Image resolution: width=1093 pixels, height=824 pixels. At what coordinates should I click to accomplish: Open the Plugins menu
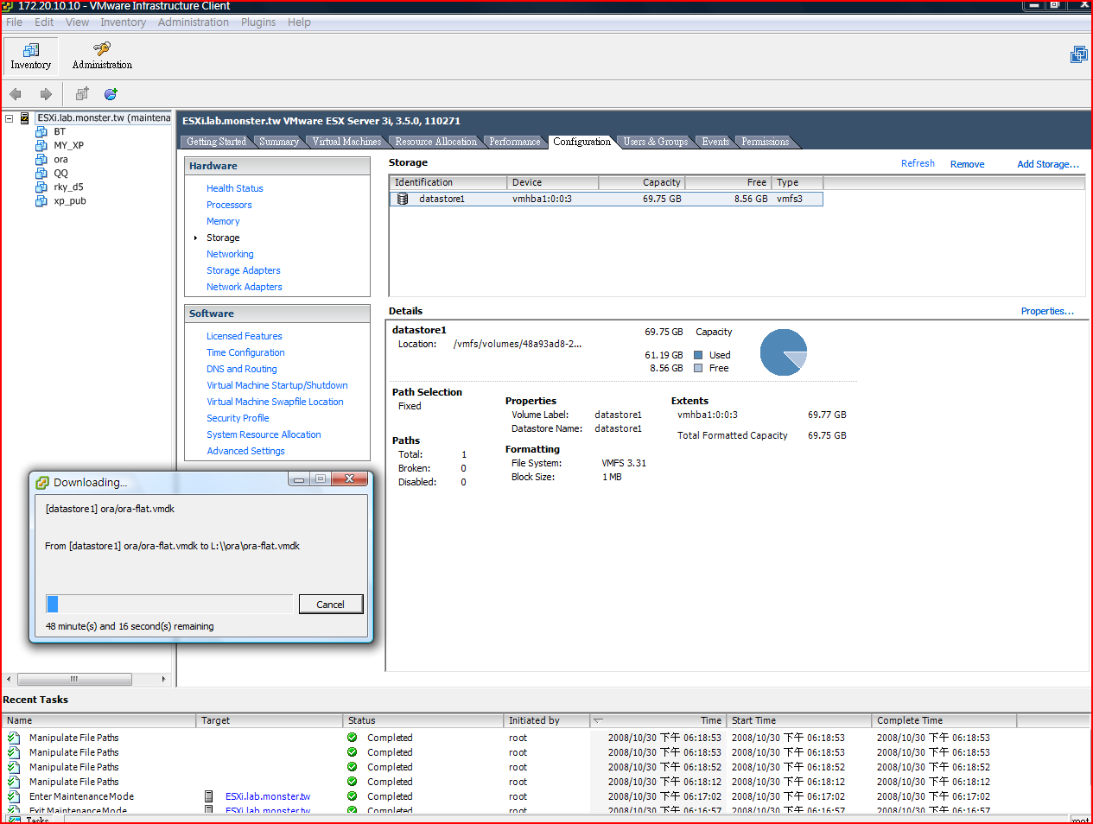258,22
